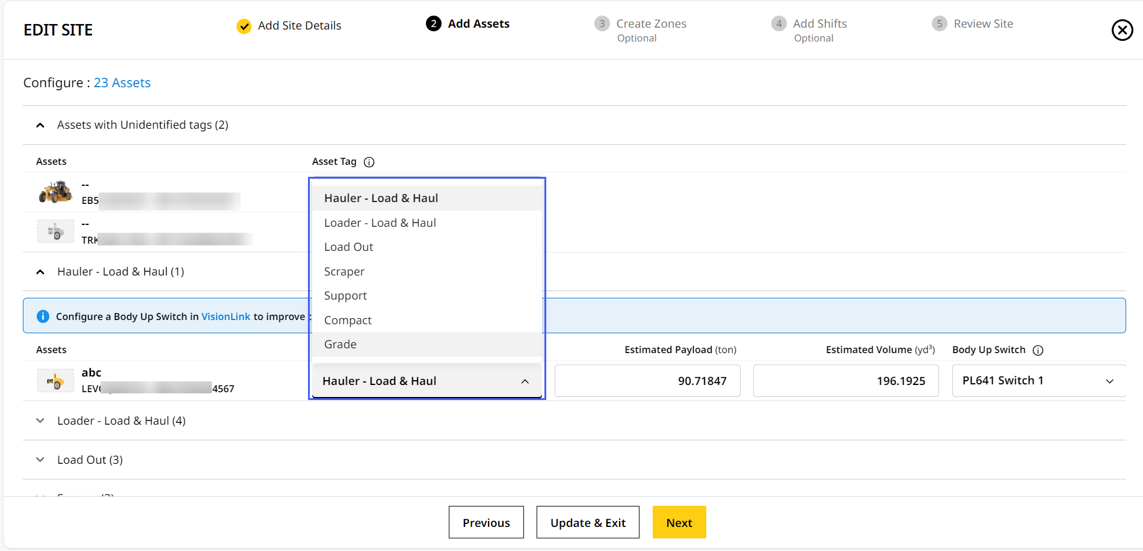Image resolution: width=1143 pixels, height=551 pixels.
Task: Click the wheel loader asset thumbnail
Action: [55, 192]
